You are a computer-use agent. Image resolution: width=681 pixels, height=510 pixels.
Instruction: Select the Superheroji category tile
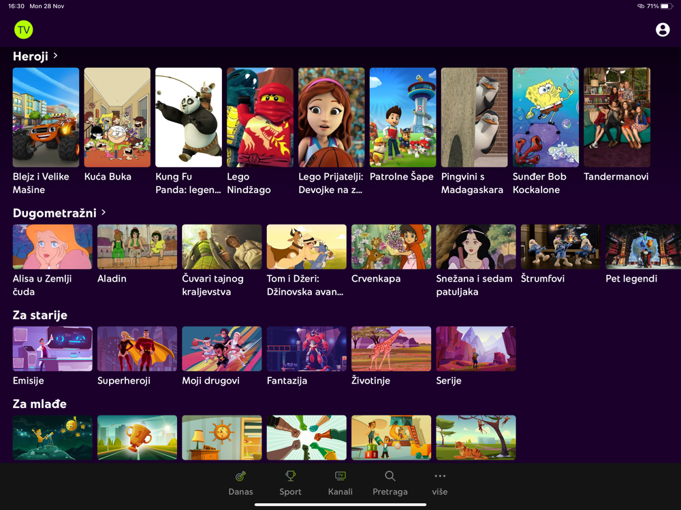(138, 349)
